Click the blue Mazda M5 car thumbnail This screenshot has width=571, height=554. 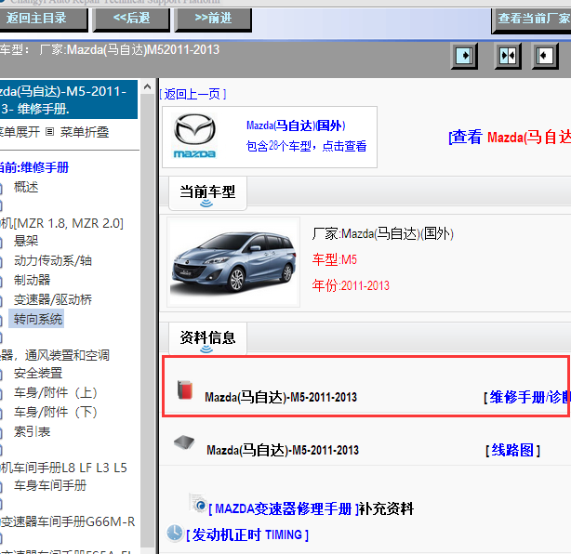click(x=233, y=262)
